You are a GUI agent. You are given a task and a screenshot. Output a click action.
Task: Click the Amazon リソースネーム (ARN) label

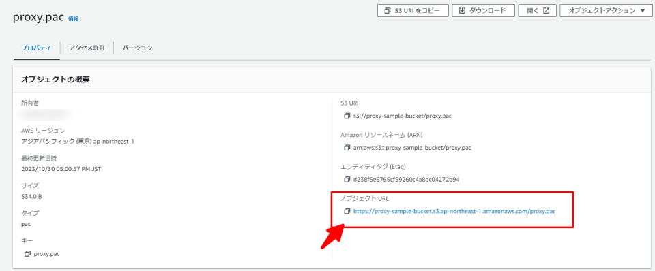383,135
